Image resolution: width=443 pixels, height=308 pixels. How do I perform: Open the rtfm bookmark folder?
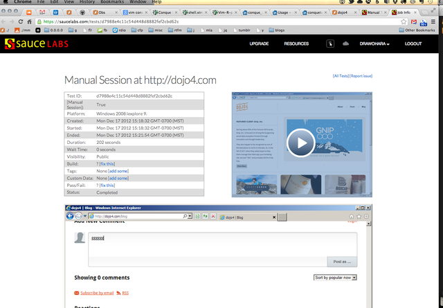point(175,30)
